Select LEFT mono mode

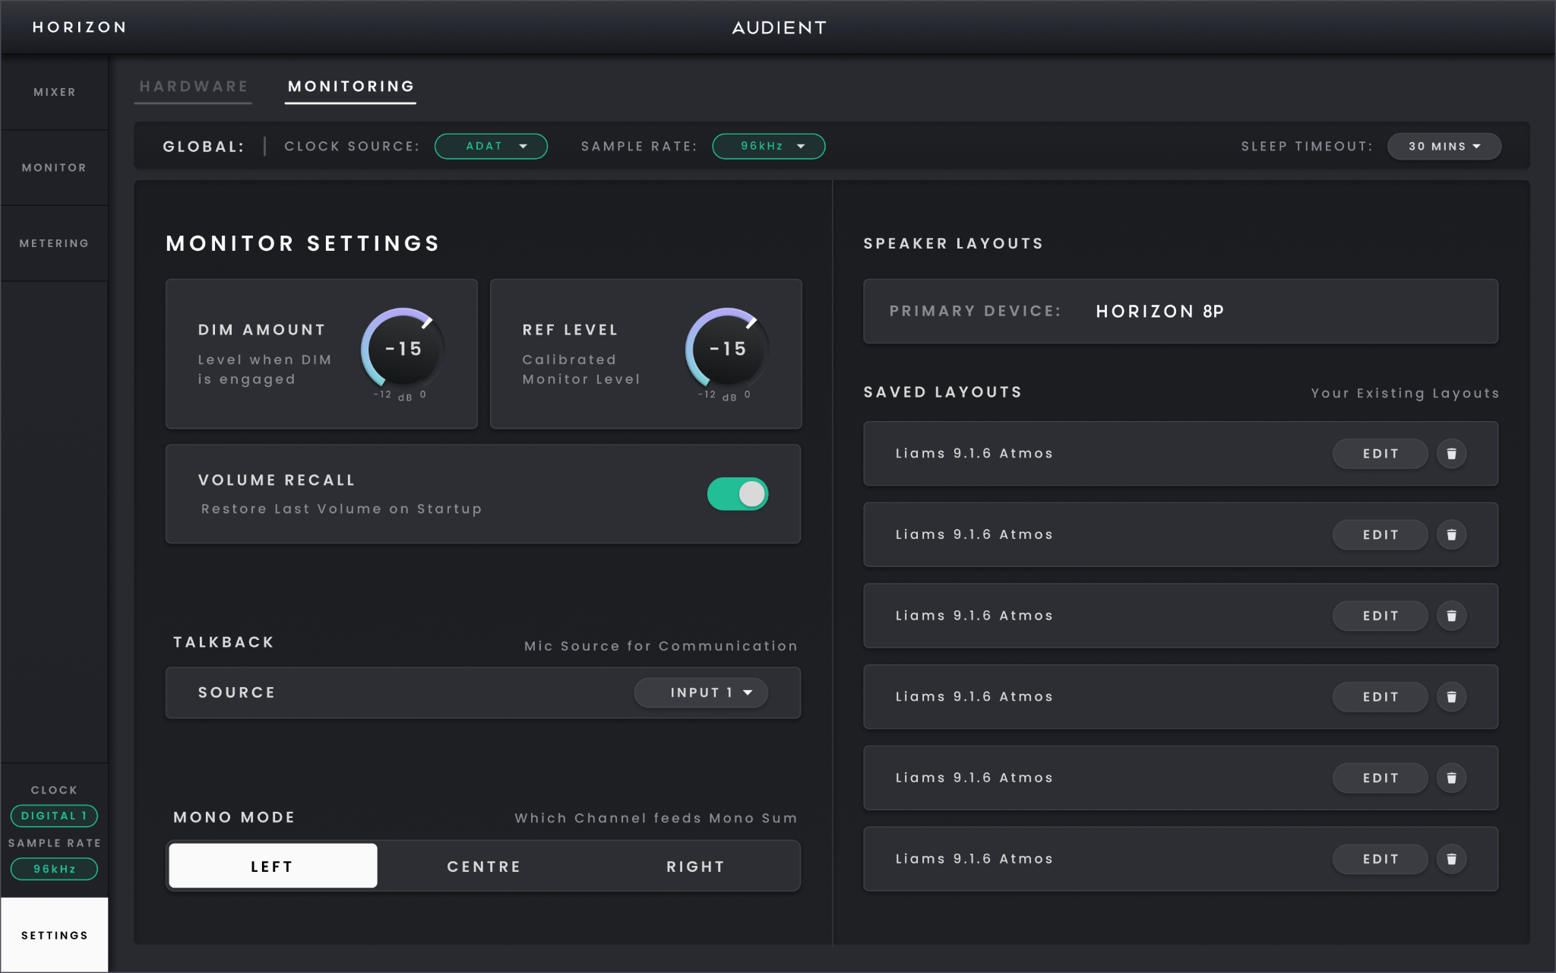click(x=273, y=866)
